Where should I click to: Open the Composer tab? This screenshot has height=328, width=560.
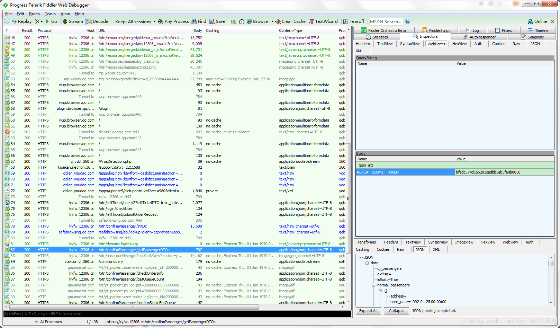click(x=532, y=37)
